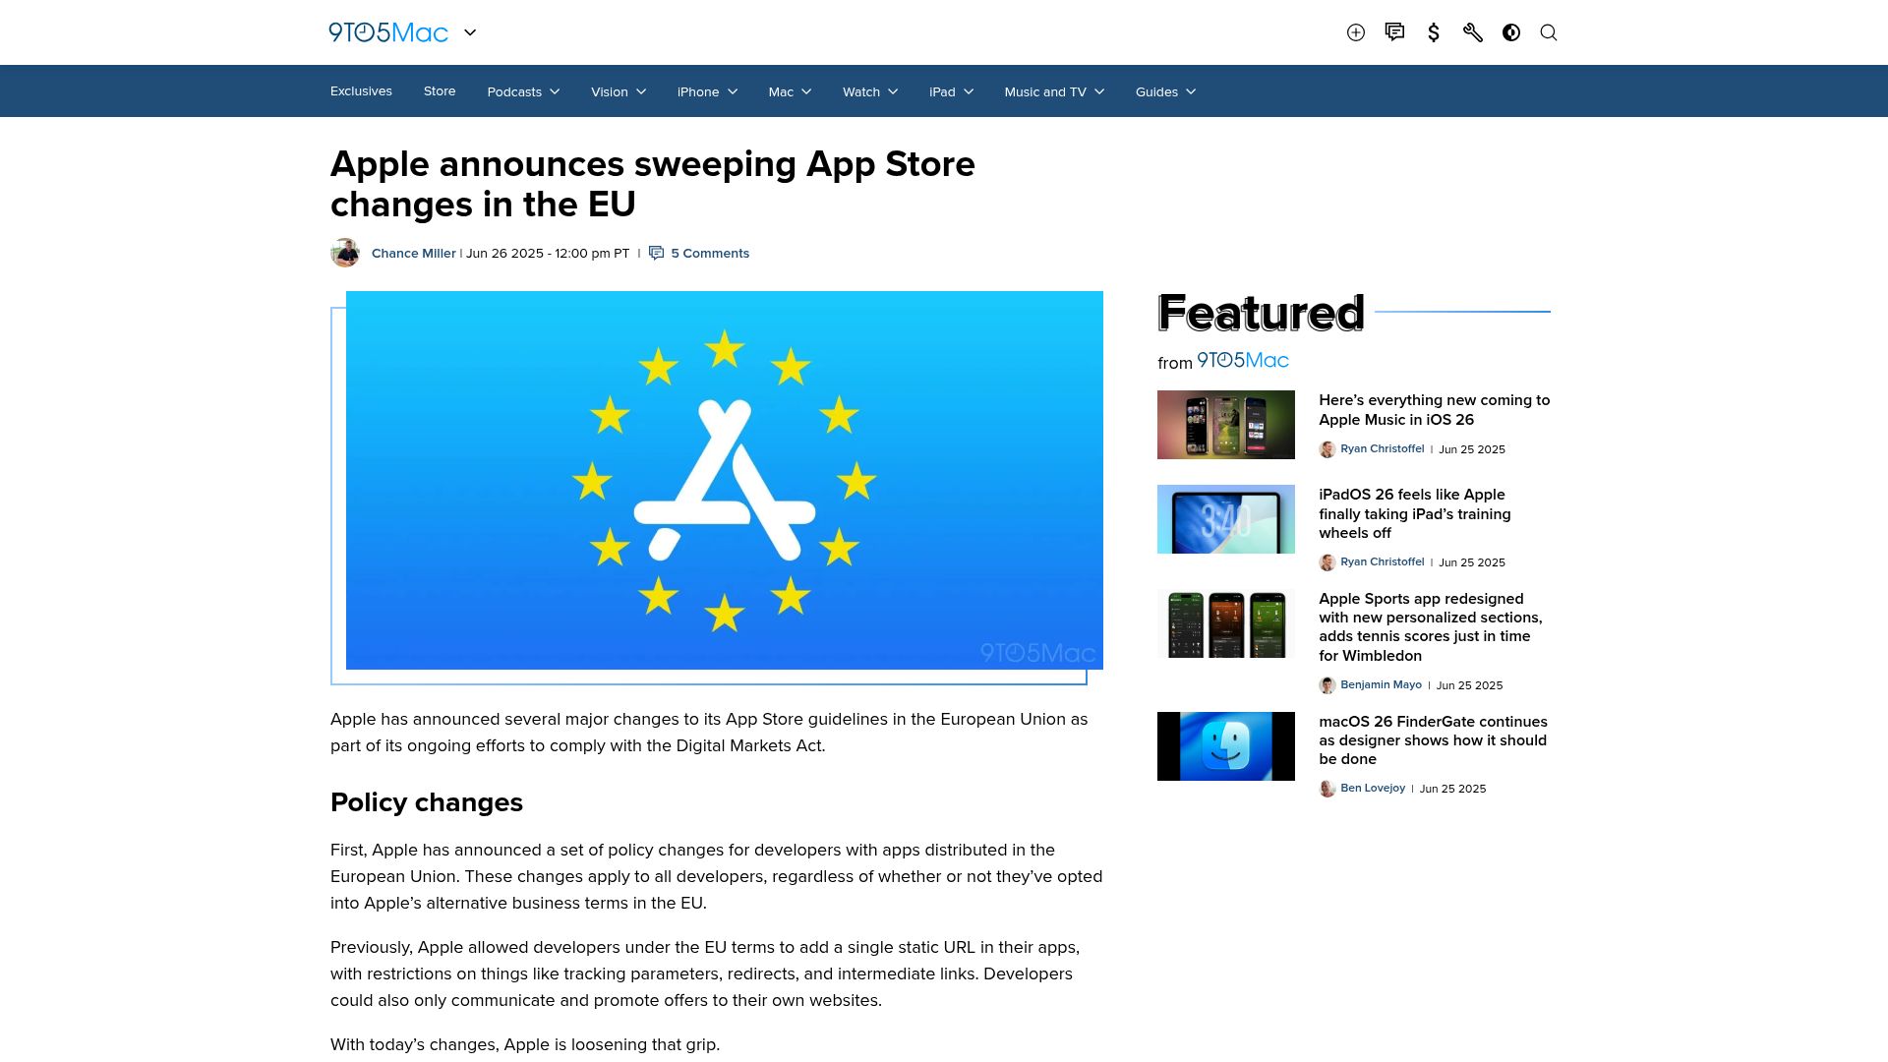Click the 'Policy changes' section heading
1888x1062 pixels.
[427, 802]
